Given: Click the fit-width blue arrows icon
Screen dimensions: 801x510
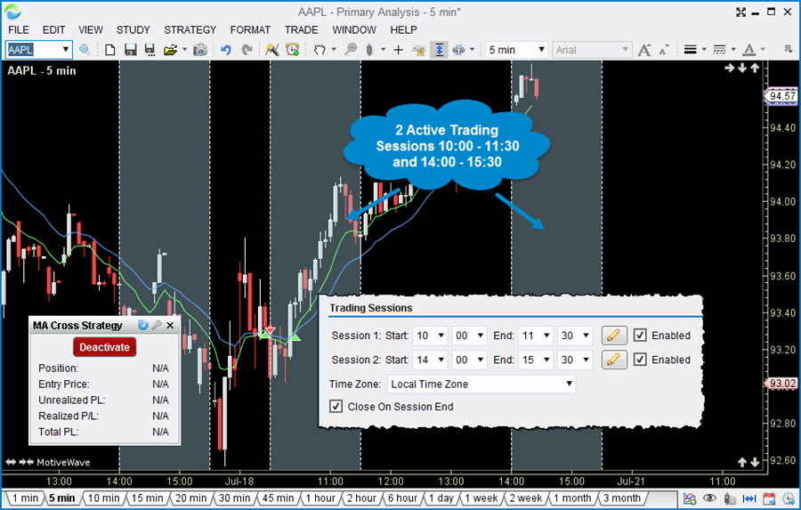Looking at the screenshot, I should pos(749,498).
